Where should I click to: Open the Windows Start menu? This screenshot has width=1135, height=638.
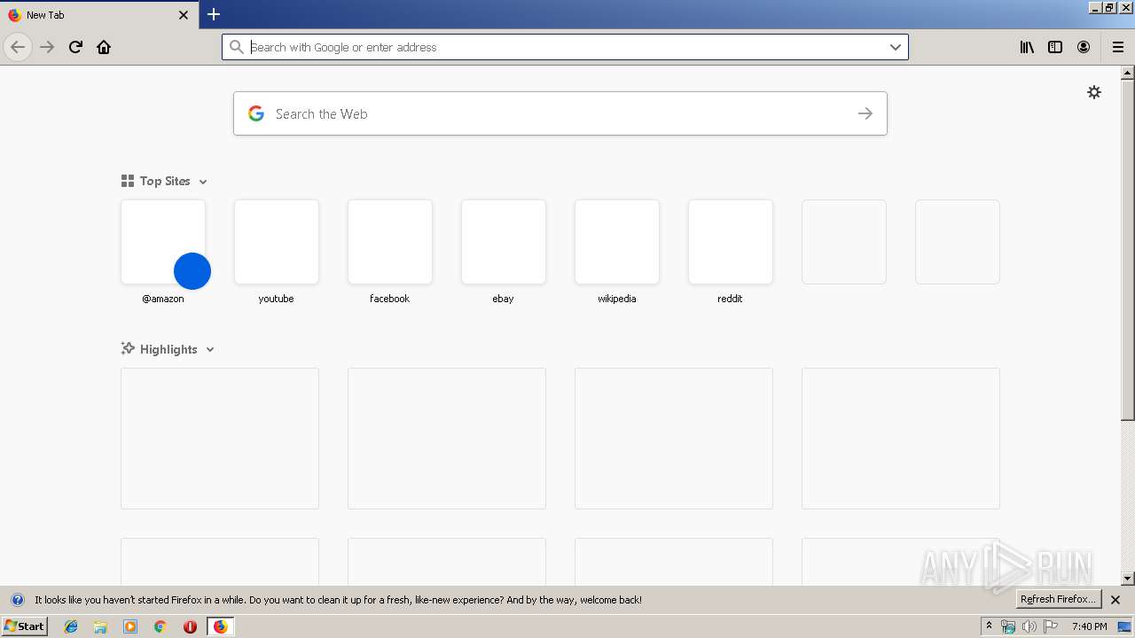(x=24, y=626)
